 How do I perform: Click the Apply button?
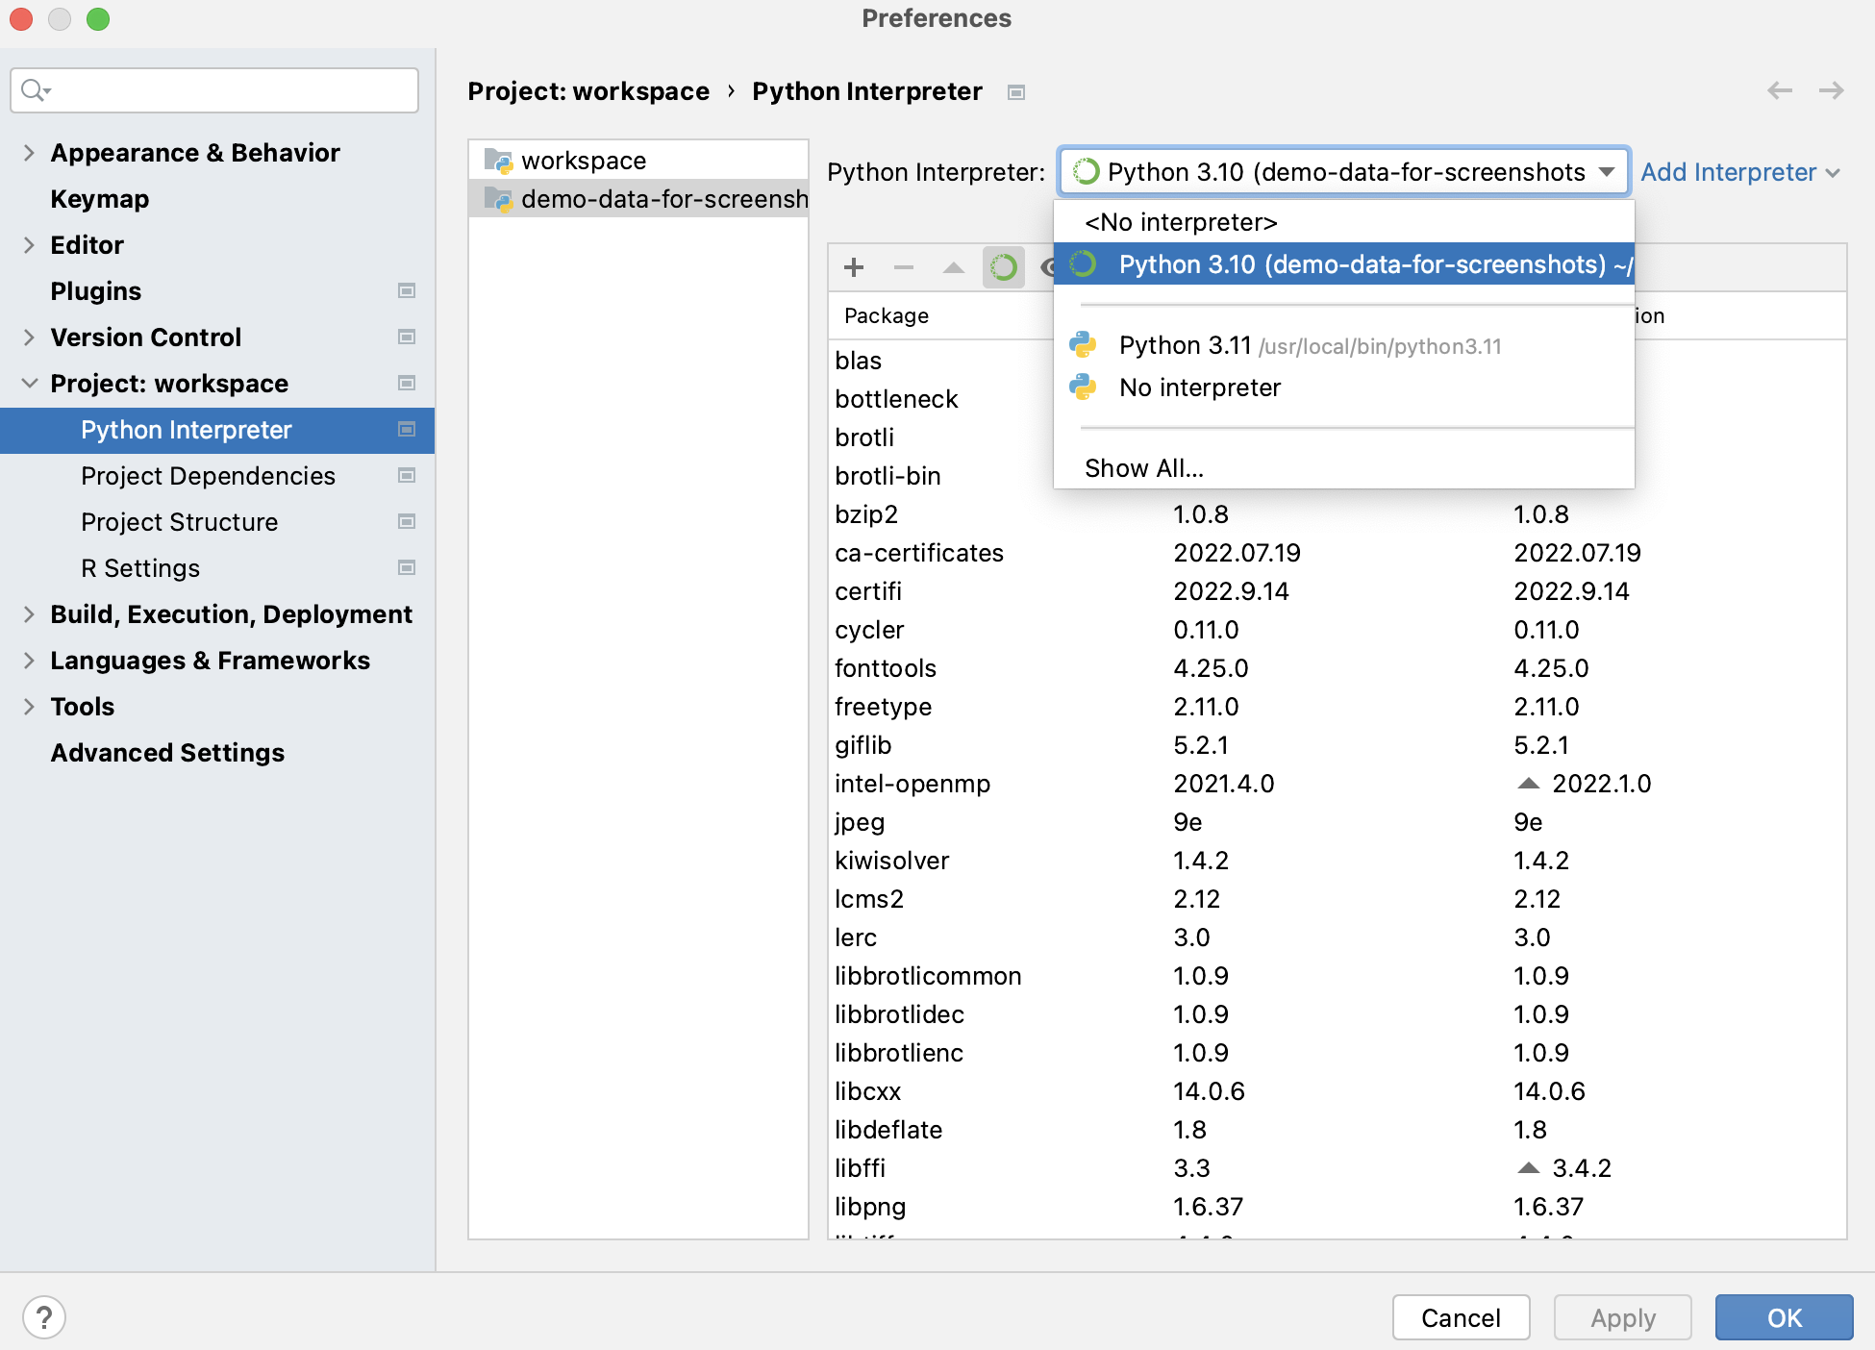1622,1317
